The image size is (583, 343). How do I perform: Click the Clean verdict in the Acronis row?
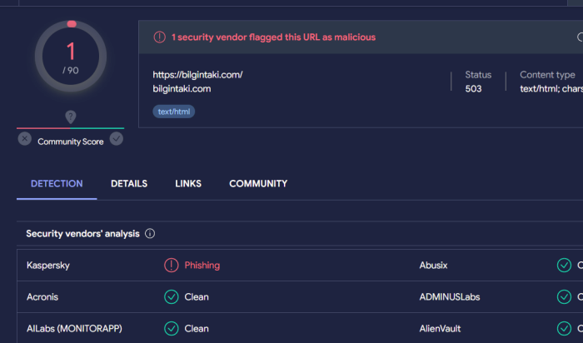[197, 297]
